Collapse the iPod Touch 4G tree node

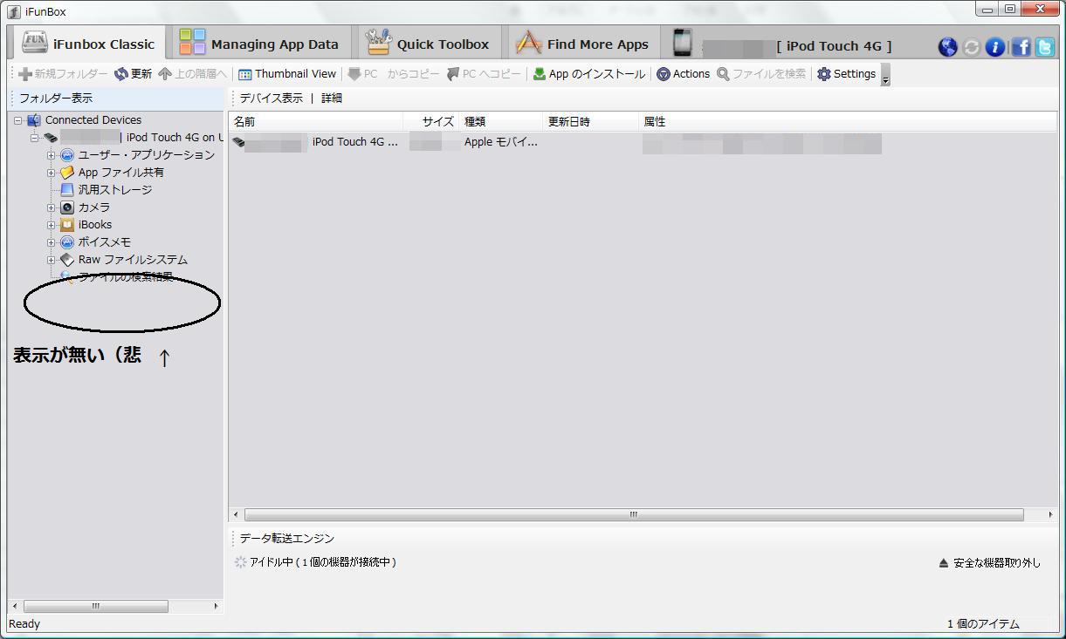(x=33, y=138)
